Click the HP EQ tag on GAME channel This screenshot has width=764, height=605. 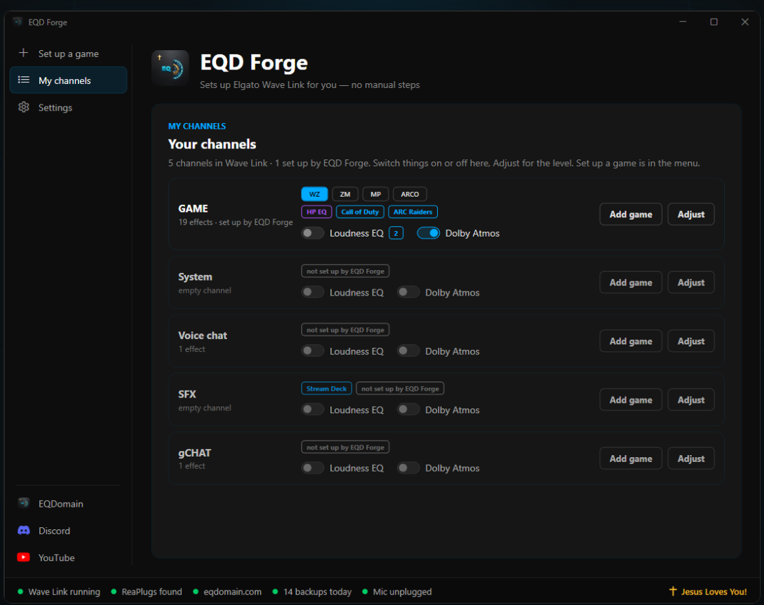coord(317,212)
